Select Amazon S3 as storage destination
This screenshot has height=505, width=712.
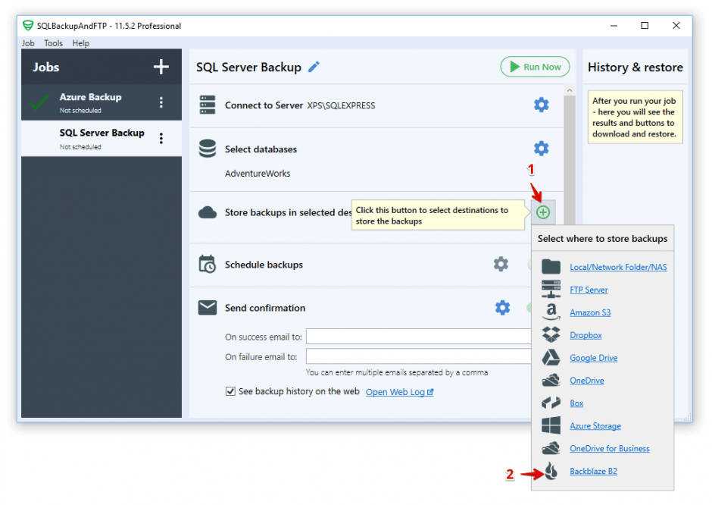(x=590, y=312)
